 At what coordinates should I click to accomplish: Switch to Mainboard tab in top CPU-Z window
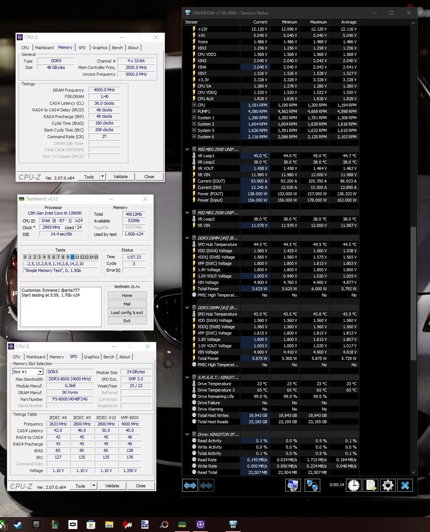click(x=44, y=47)
